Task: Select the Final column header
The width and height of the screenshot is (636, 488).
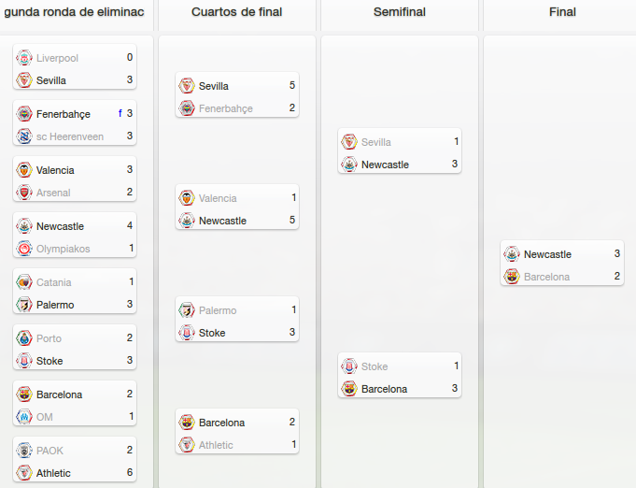Action: [x=562, y=12]
